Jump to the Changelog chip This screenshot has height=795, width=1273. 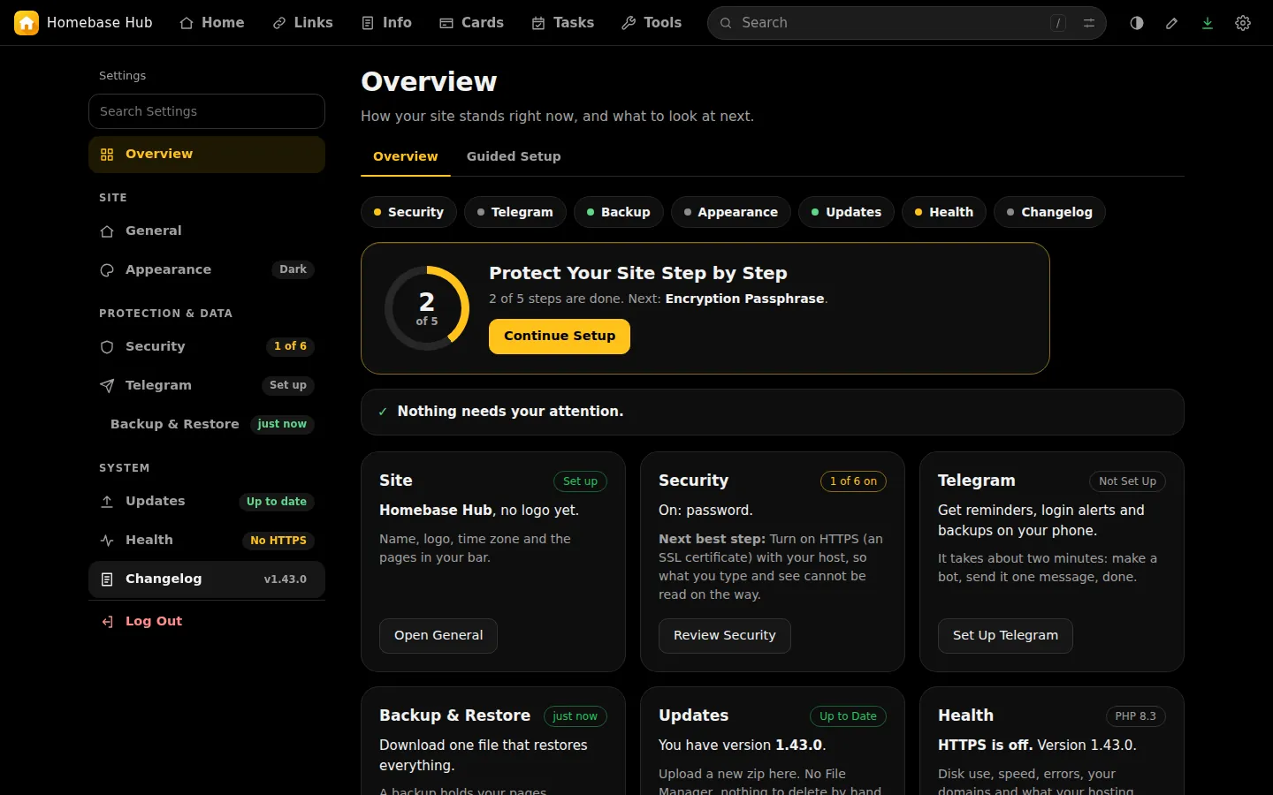coord(1049,212)
